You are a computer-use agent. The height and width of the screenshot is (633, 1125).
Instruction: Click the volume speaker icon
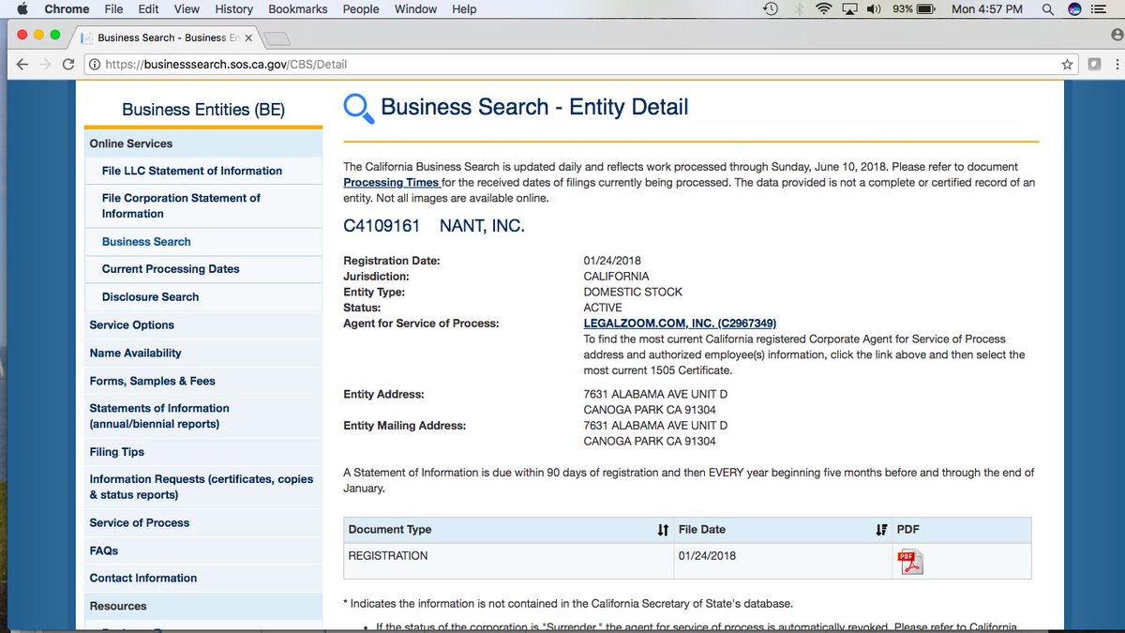click(874, 9)
